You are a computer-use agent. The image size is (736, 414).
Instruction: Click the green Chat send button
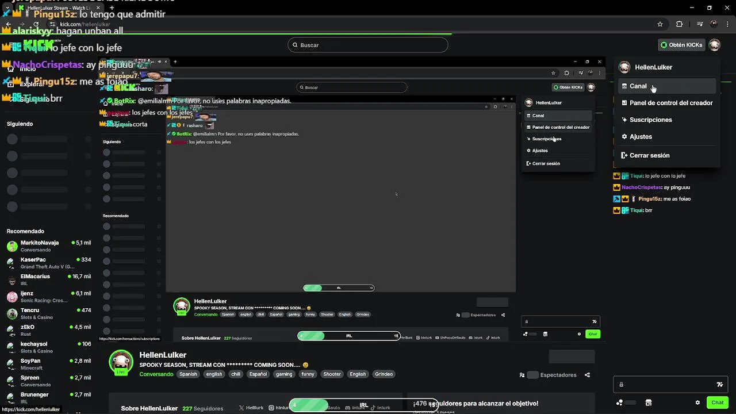click(717, 402)
